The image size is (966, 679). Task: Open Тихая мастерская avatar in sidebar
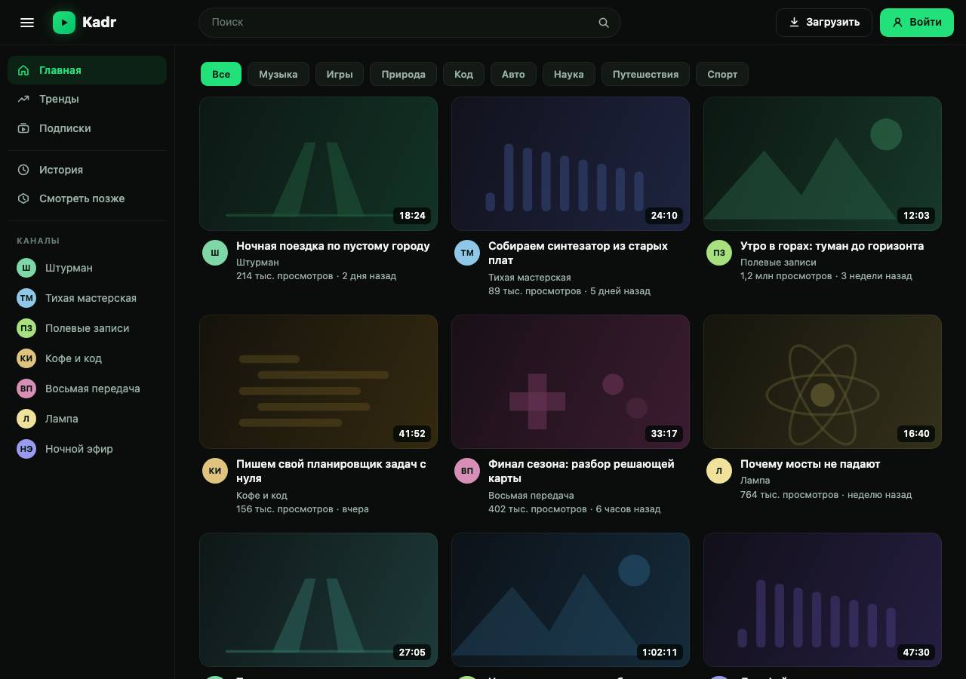[x=26, y=298]
